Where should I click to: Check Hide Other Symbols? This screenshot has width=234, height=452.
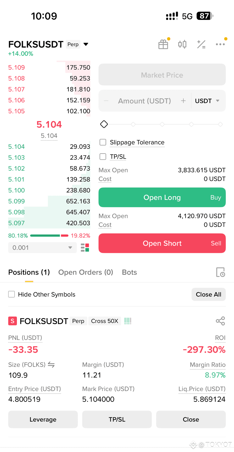tap(12, 294)
